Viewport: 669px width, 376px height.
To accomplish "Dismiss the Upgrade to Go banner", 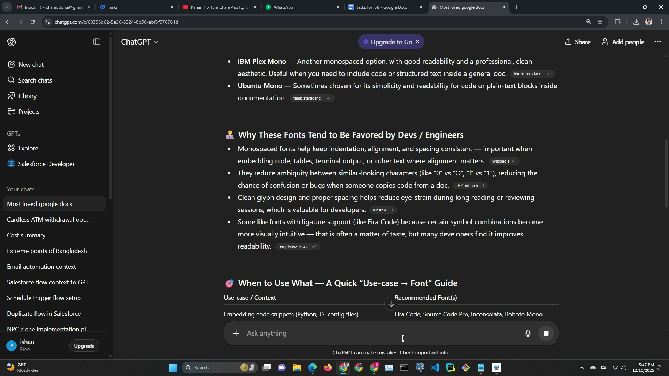I will tap(417, 42).
